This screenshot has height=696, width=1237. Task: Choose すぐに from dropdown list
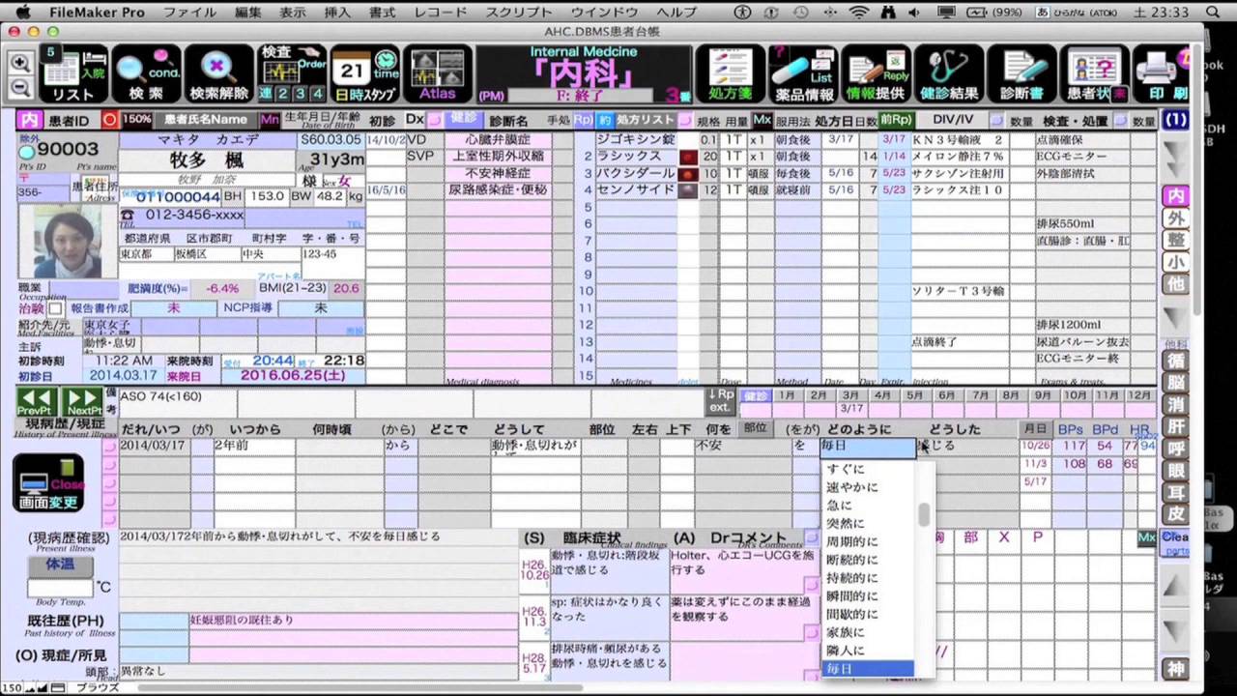click(x=867, y=469)
